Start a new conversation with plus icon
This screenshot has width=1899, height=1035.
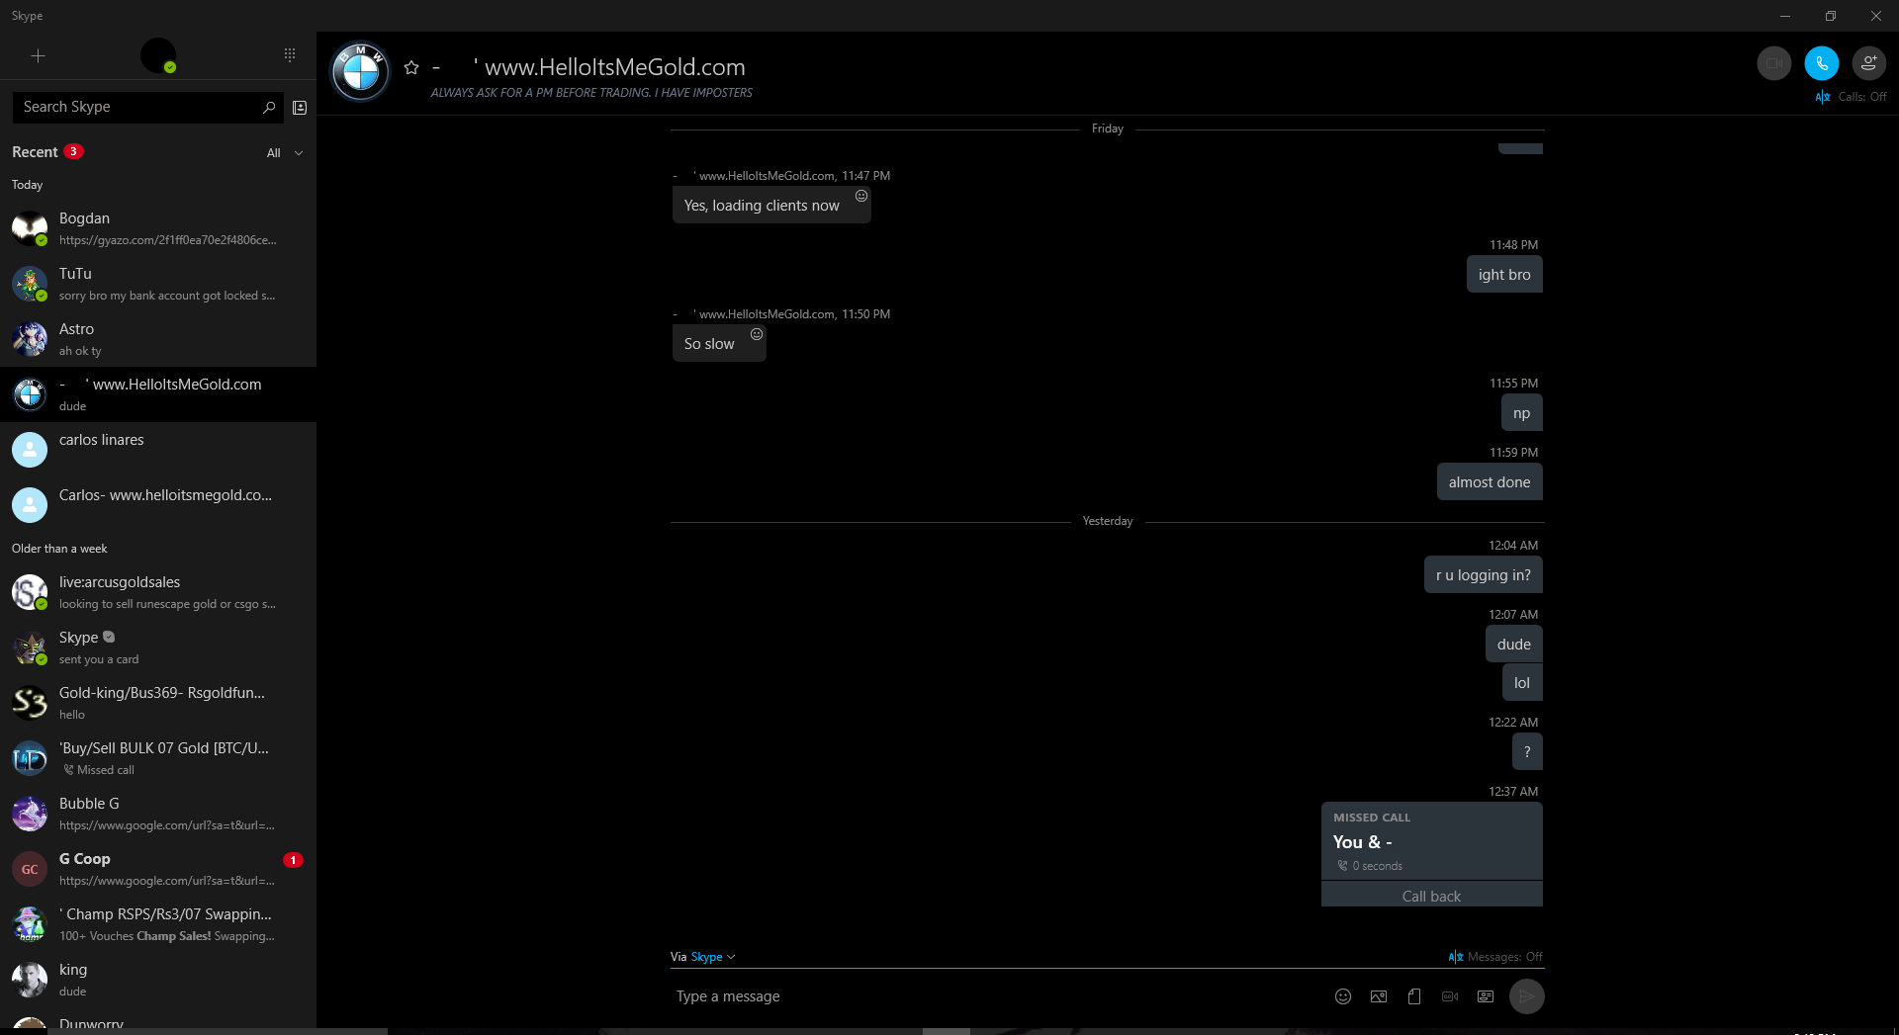point(38,56)
